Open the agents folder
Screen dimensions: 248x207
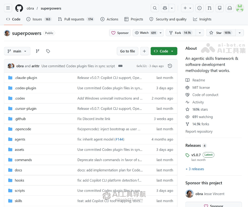click(x=20, y=139)
